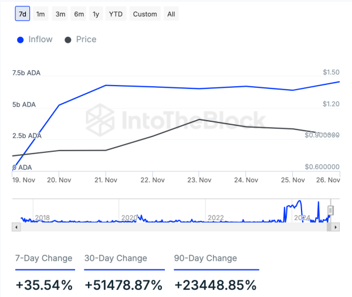Click the 2.5b ADA axis label
This screenshot has width=352, height=297.
[x=27, y=136]
